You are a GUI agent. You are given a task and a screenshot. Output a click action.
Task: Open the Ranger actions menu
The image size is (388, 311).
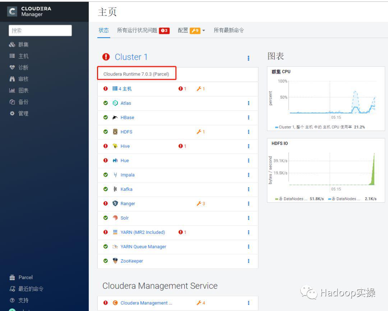249,203
